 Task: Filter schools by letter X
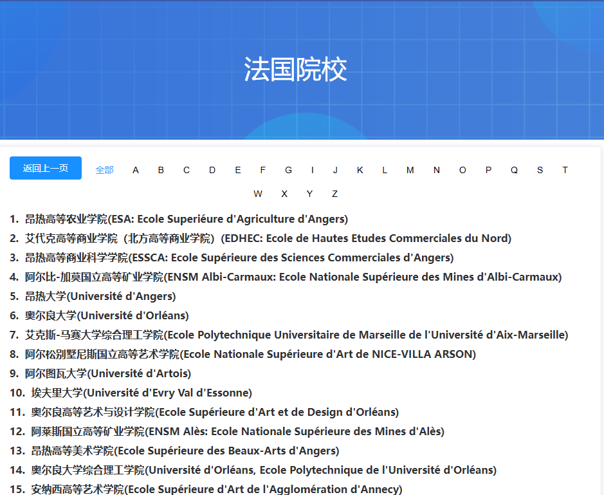[x=284, y=194]
